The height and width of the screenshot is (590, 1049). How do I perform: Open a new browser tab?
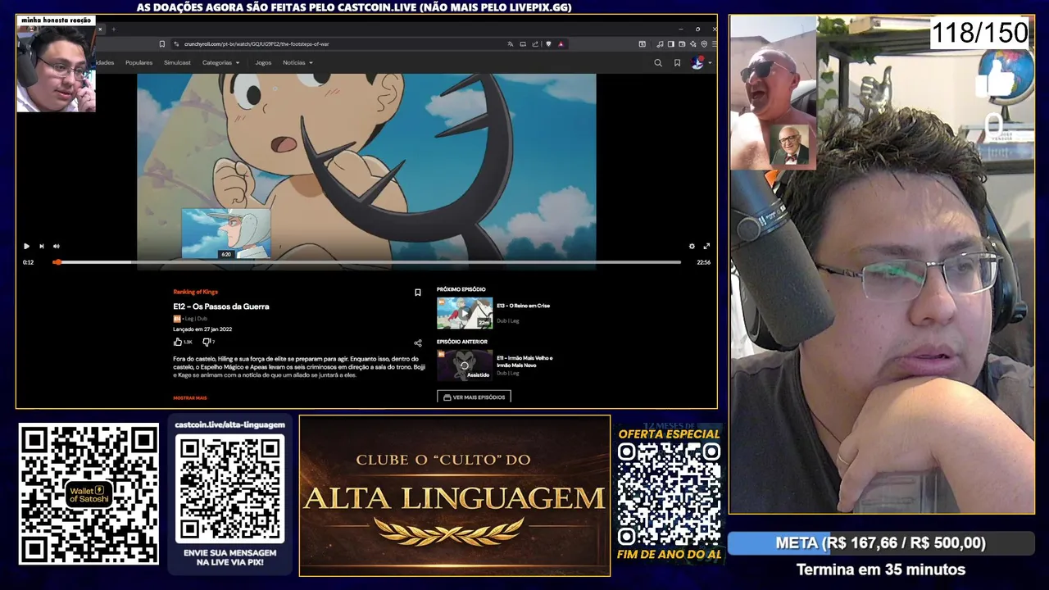coord(113,29)
